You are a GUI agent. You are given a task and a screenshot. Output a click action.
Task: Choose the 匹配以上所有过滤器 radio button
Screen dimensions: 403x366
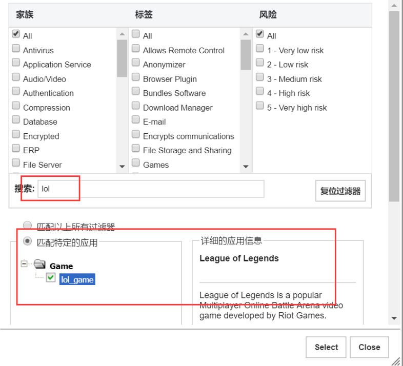27,226
